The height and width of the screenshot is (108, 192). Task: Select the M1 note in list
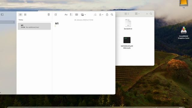pos(34,26)
